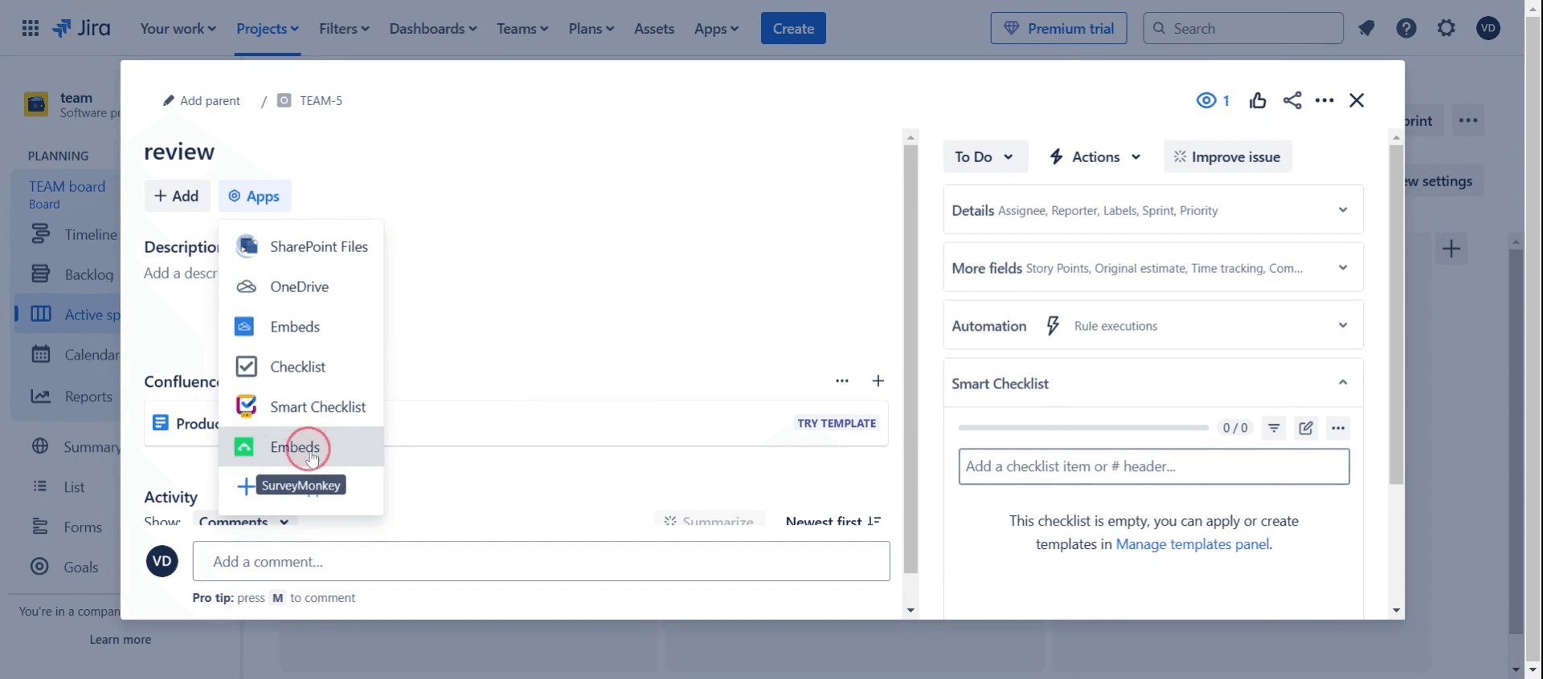Select the green Embeds app entry
The width and height of the screenshot is (1543, 679).
[x=301, y=446]
